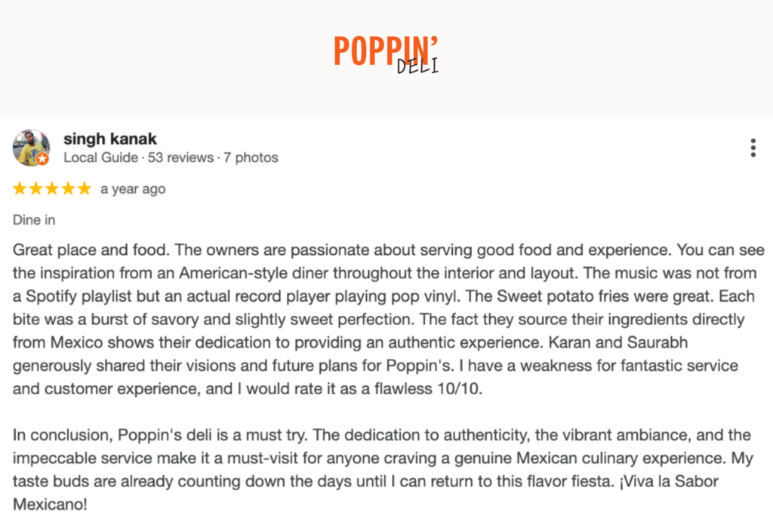Click the third yellow rating star
Image resolution: width=773 pixels, height=515 pixels.
52,189
